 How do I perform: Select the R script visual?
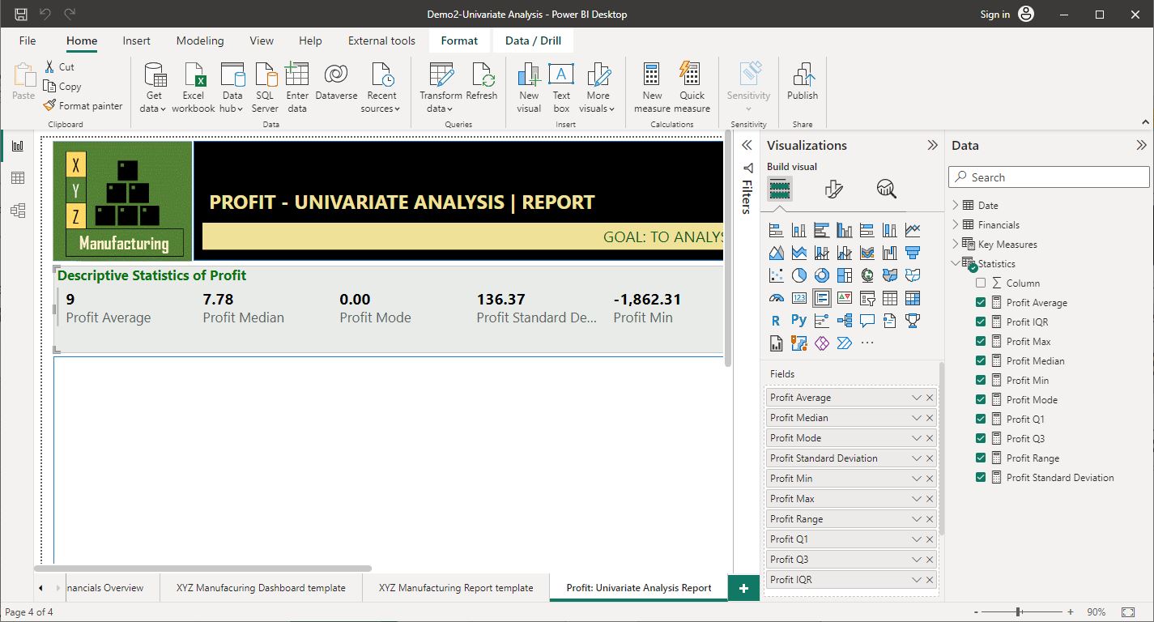tap(776, 321)
